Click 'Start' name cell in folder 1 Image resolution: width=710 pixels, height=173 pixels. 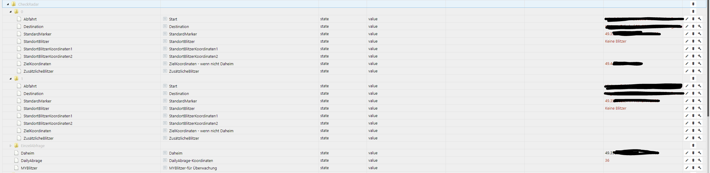click(173, 86)
